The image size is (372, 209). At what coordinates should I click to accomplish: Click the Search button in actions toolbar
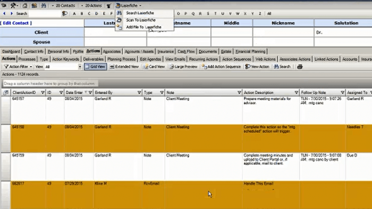[282, 67]
